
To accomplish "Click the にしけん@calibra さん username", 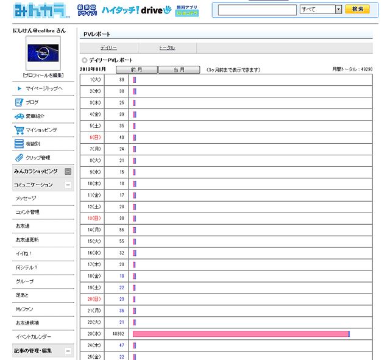I will click(39, 30).
